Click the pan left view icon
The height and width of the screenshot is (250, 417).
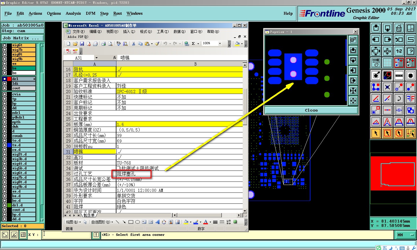(x=376, y=40)
